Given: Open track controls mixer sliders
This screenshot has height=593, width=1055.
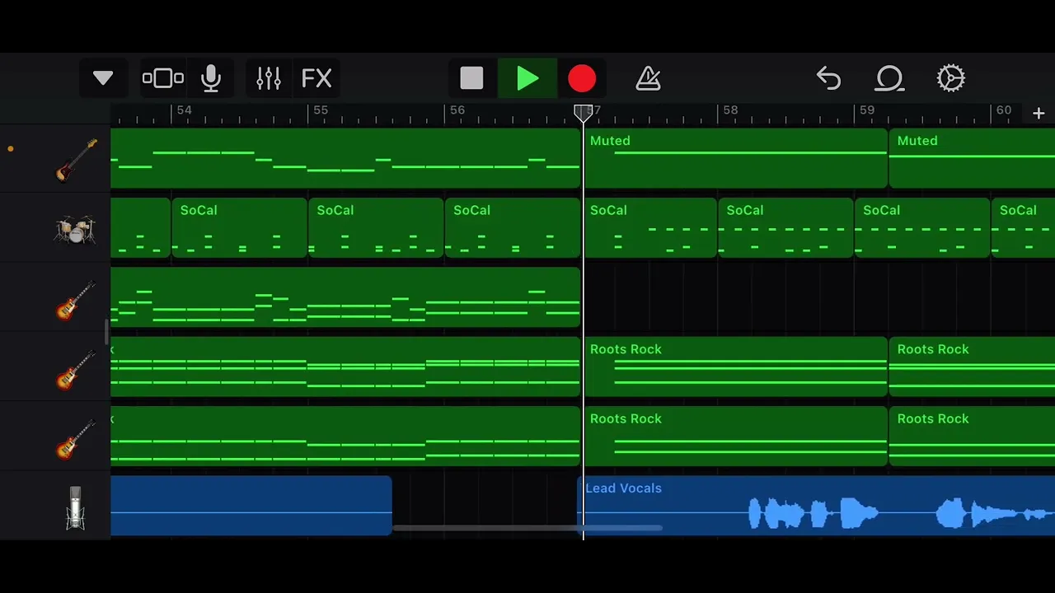Looking at the screenshot, I should pyautogui.click(x=269, y=78).
